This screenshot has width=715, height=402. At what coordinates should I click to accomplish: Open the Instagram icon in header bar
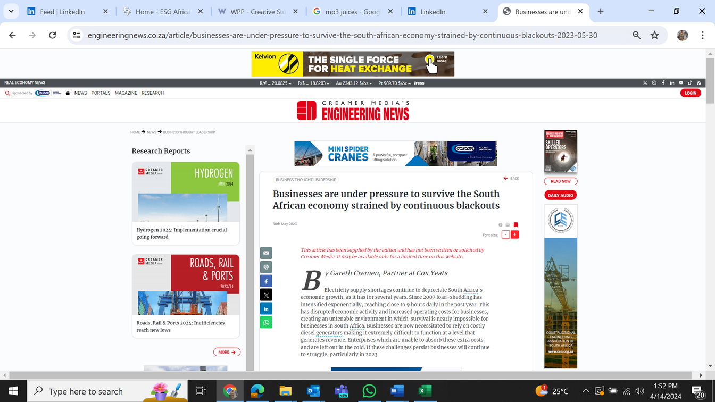[654, 83]
